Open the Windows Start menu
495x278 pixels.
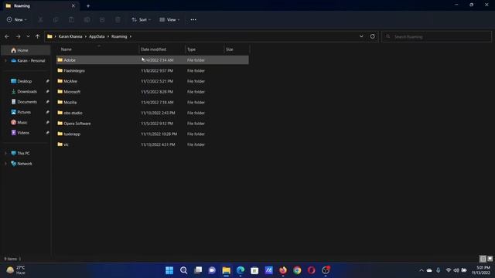[x=169, y=270]
